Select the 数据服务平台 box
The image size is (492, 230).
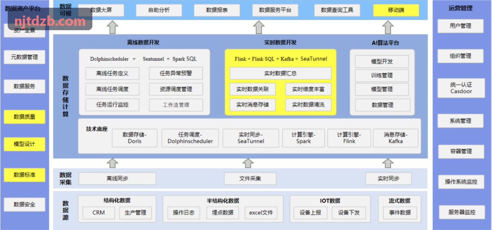tap(275, 10)
